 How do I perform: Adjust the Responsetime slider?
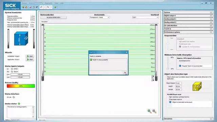tap(168, 44)
